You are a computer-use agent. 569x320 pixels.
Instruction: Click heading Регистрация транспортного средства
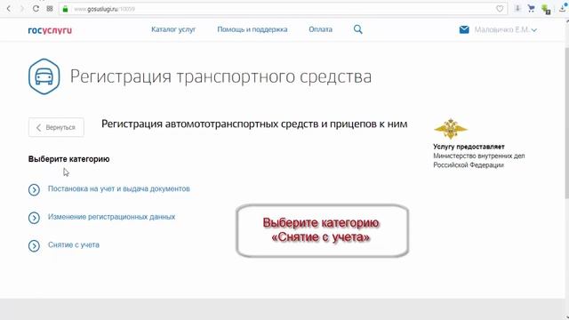click(220, 76)
